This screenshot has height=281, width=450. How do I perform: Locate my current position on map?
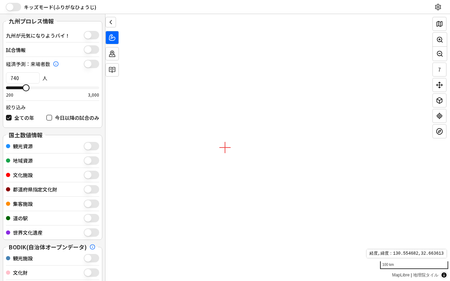[439, 116]
